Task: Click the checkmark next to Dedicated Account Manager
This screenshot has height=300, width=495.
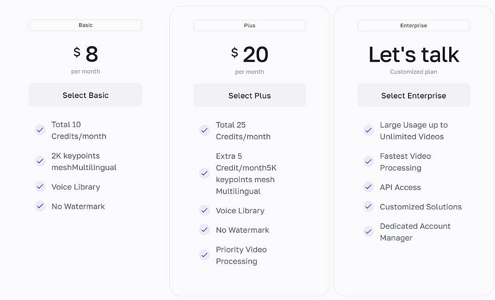Action: click(x=368, y=232)
